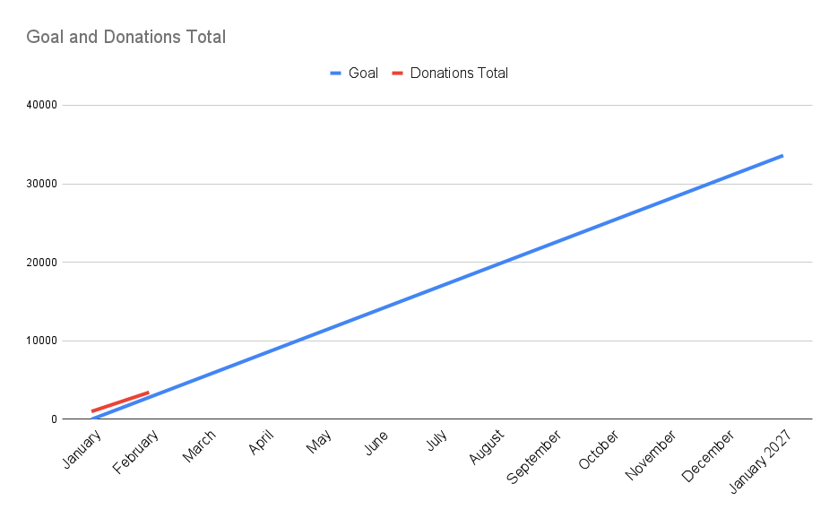The image size is (838, 518).
Task: Click the 10000 y-axis label
Action: coord(42,341)
